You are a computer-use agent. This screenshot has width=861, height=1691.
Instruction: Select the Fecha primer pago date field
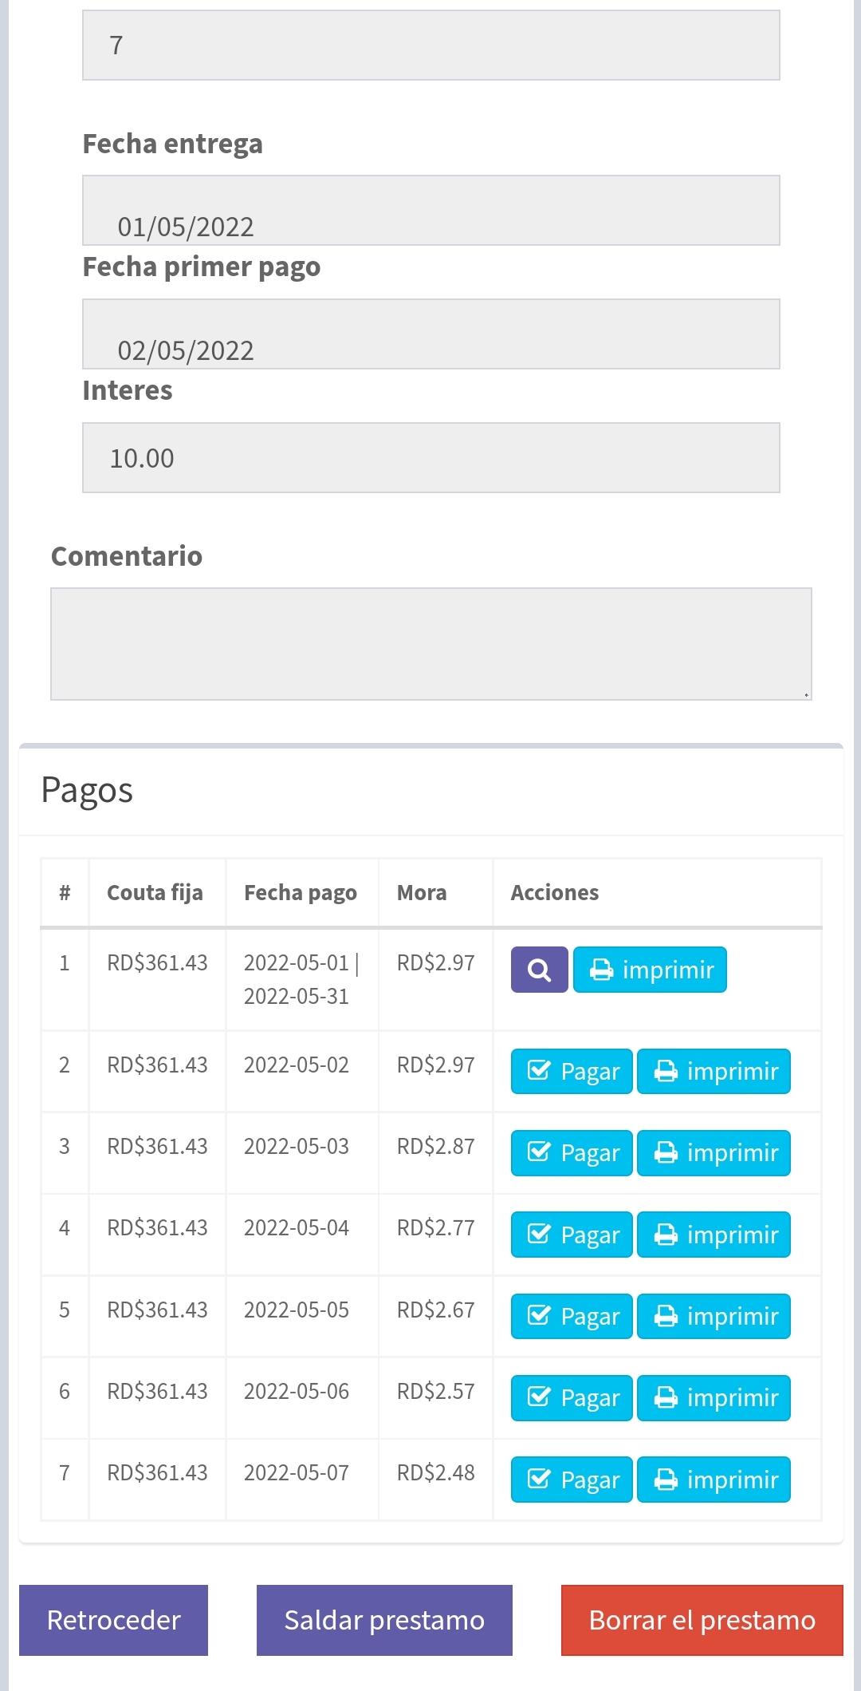coord(431,334)
